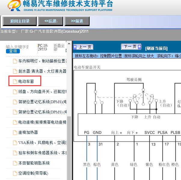Click the 查询 search button

[13, 51]
